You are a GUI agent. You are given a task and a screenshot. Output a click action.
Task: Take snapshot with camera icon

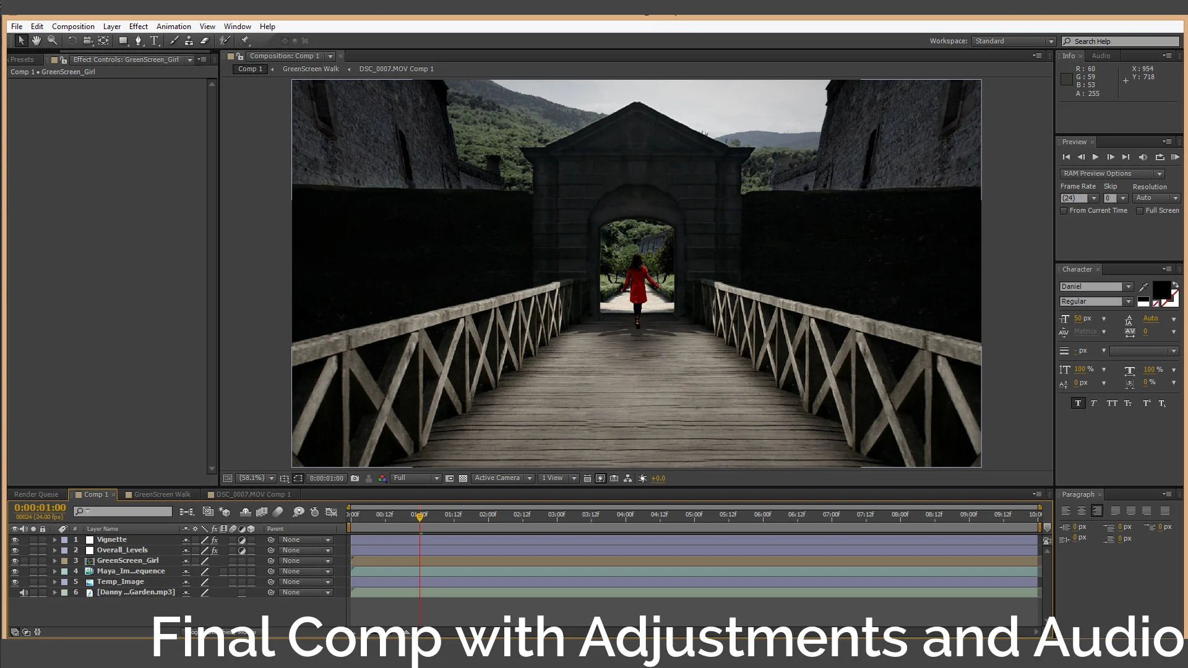click(355, 479)
